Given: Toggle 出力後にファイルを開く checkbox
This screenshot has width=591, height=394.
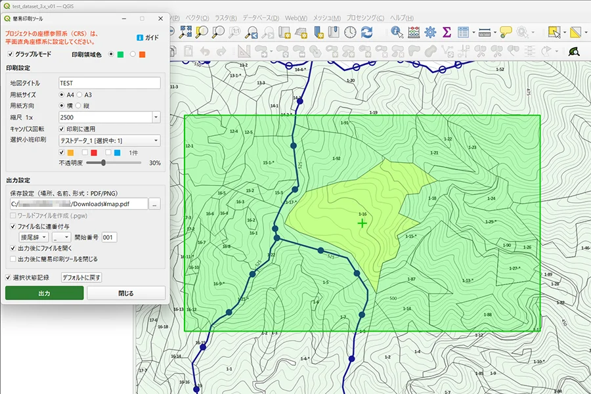Looking at the screenshot, I should click(13, 248).
